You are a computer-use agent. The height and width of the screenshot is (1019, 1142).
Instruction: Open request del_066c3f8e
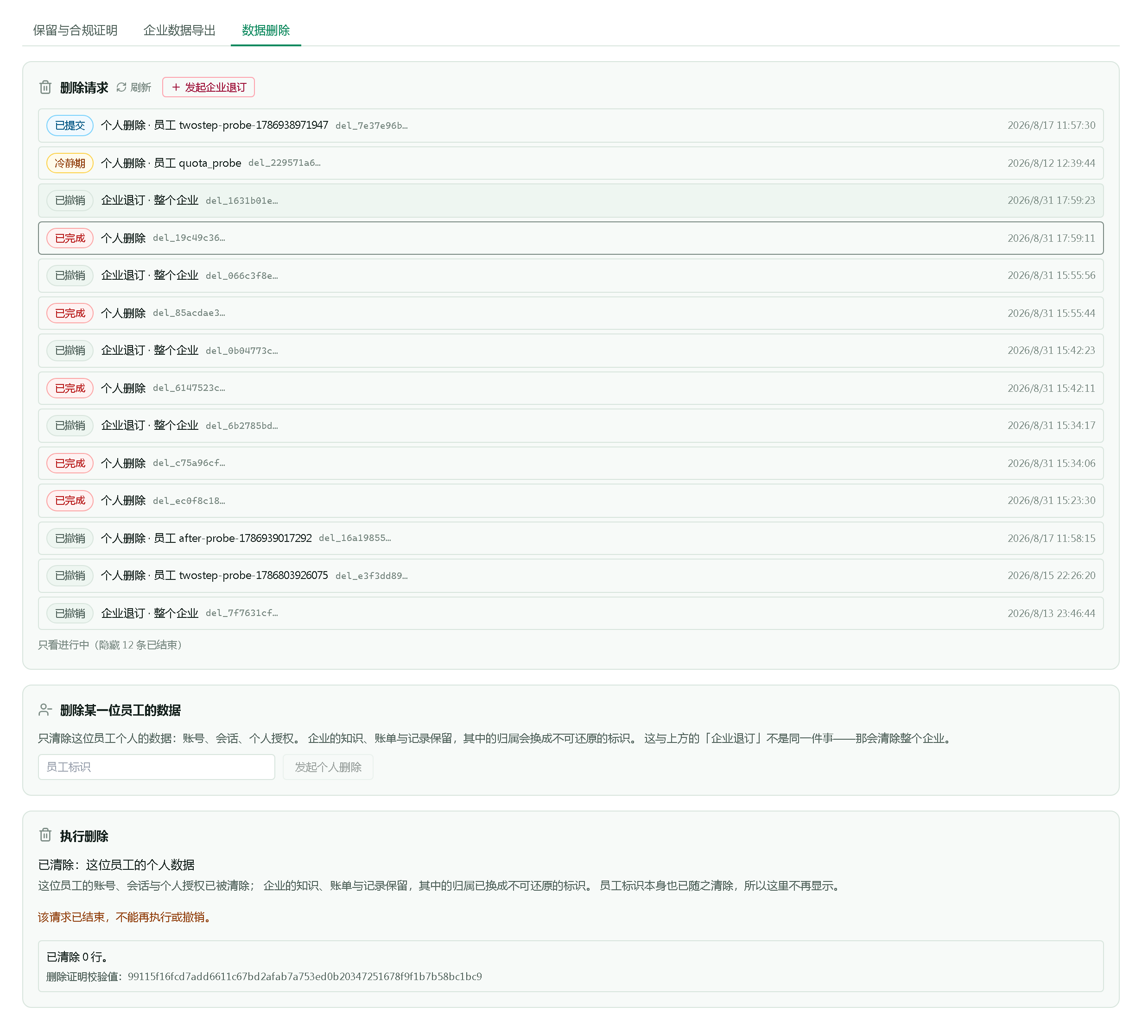click(571, 276)
